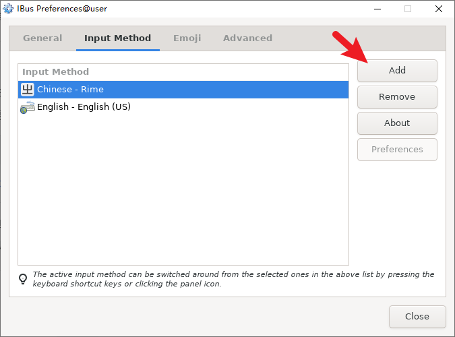Close the IBus Preferences dialog
This screenshot has width=455, height=337.
417,316
